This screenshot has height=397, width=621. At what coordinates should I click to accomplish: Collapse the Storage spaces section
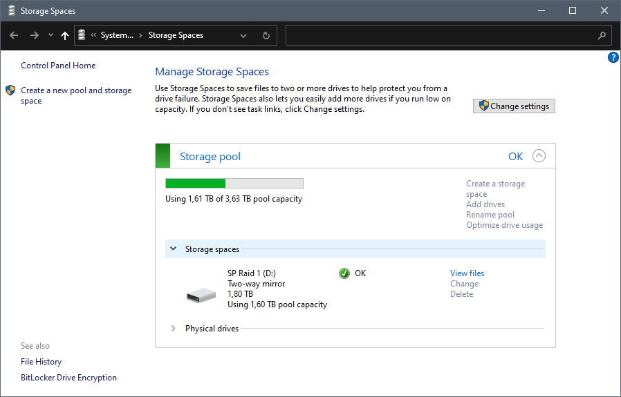pos(173,249)
